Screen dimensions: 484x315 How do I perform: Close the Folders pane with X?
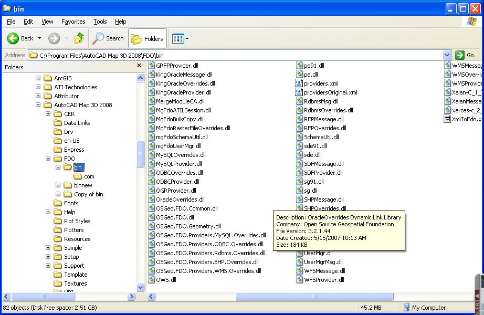[x=139, y=66]
